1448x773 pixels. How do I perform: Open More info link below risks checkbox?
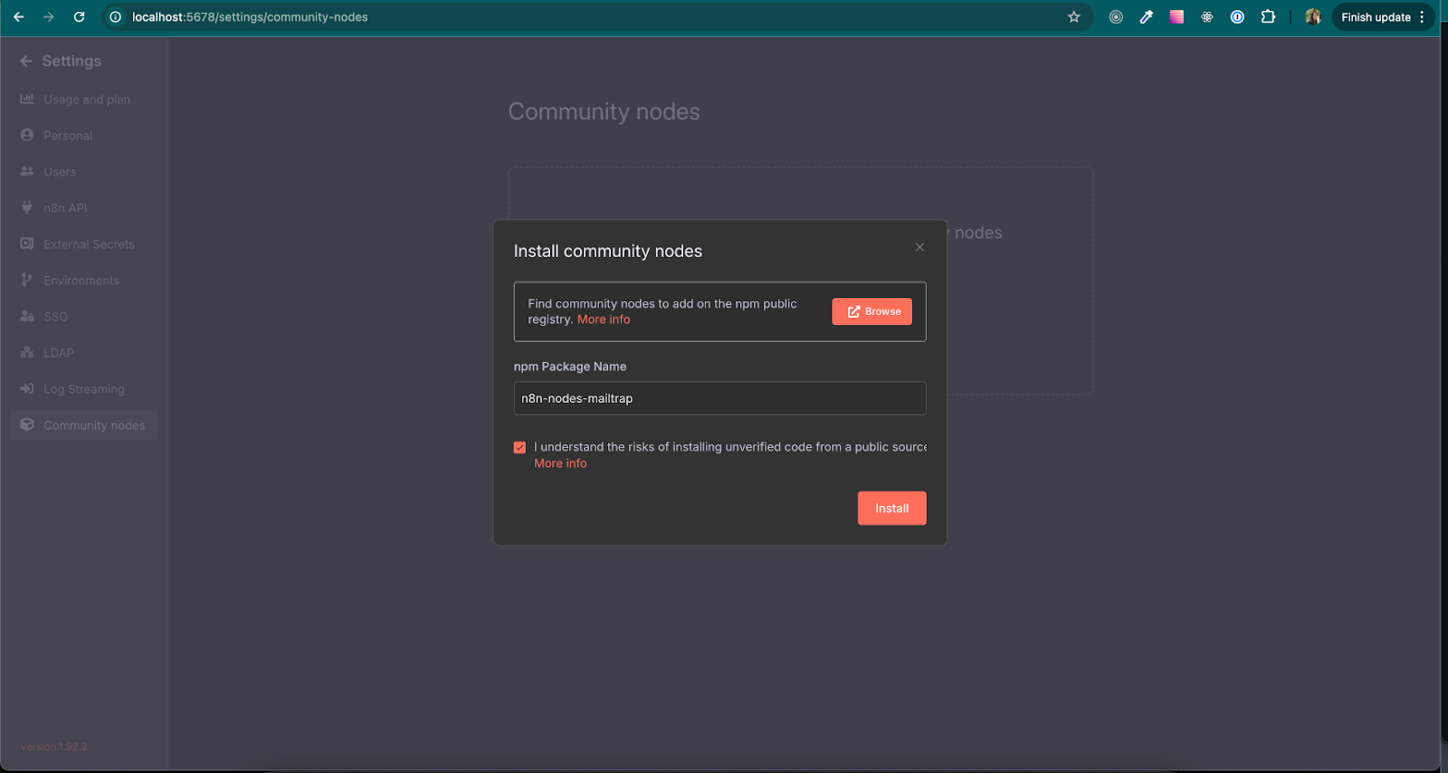point(560,463)
